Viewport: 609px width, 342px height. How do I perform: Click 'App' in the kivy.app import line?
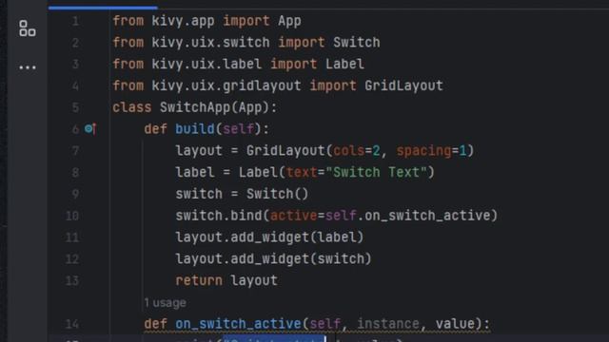click(x=289, y=21)
